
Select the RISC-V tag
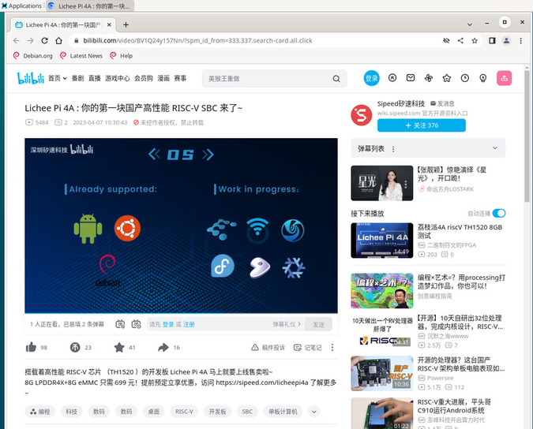point(184,412)
